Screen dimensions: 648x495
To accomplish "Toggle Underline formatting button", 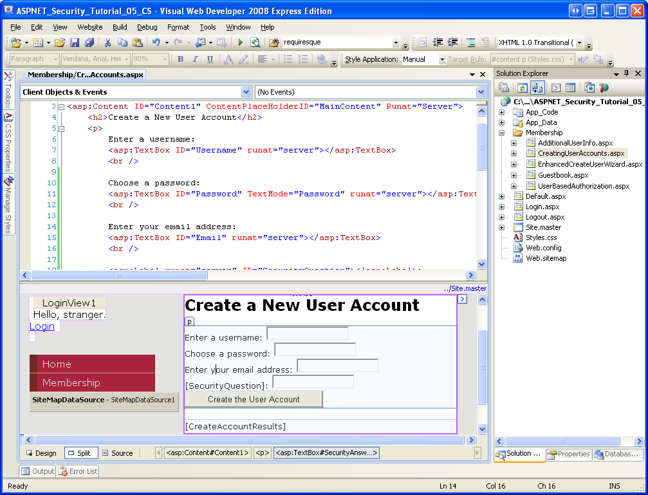I will (x=210, y=59).
